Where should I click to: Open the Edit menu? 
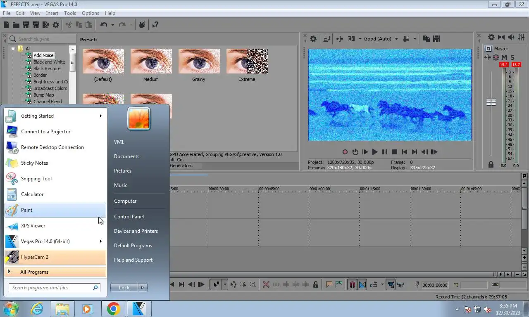coord(20,13)
